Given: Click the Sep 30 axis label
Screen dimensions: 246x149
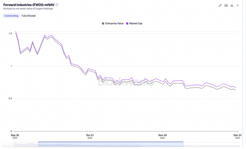Looking at the screenshot, I should coord(15,136).
